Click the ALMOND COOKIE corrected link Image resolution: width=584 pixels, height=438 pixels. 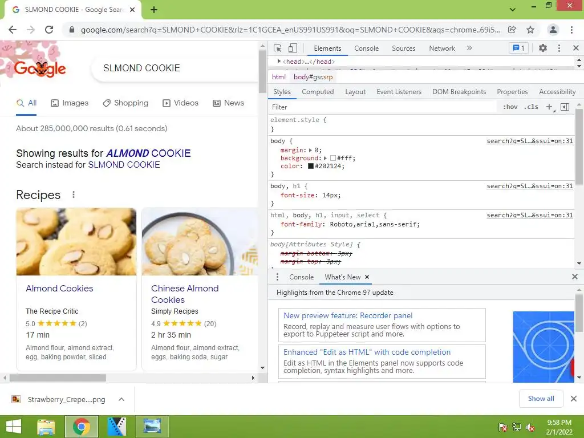(148, 153)
